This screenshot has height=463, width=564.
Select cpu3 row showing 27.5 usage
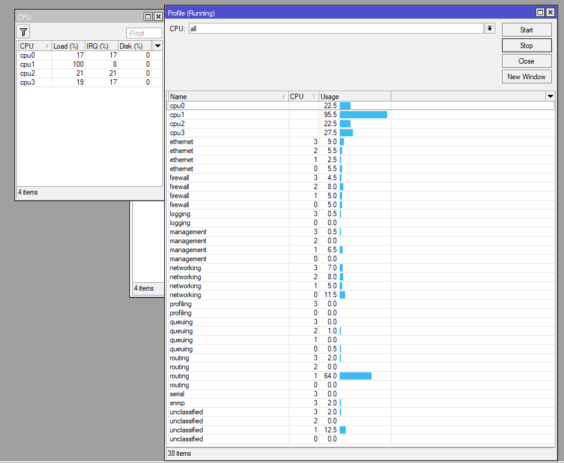[x=361, y=133]
